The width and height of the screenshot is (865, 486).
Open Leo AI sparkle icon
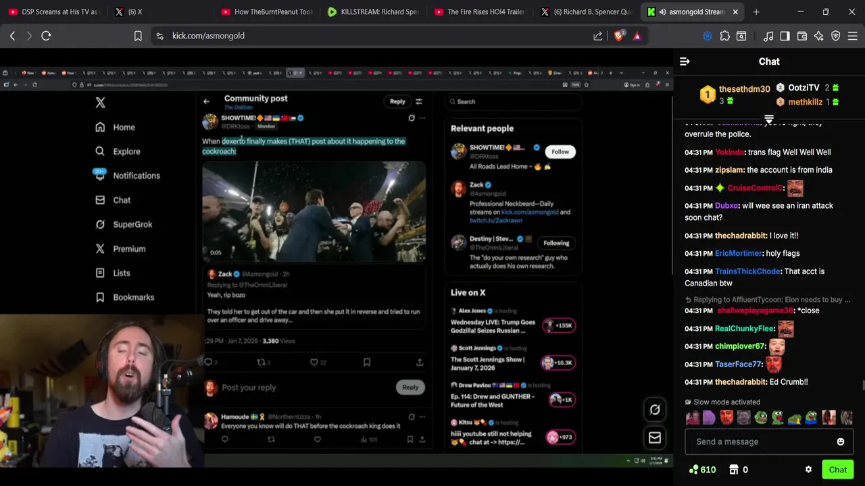818,36
